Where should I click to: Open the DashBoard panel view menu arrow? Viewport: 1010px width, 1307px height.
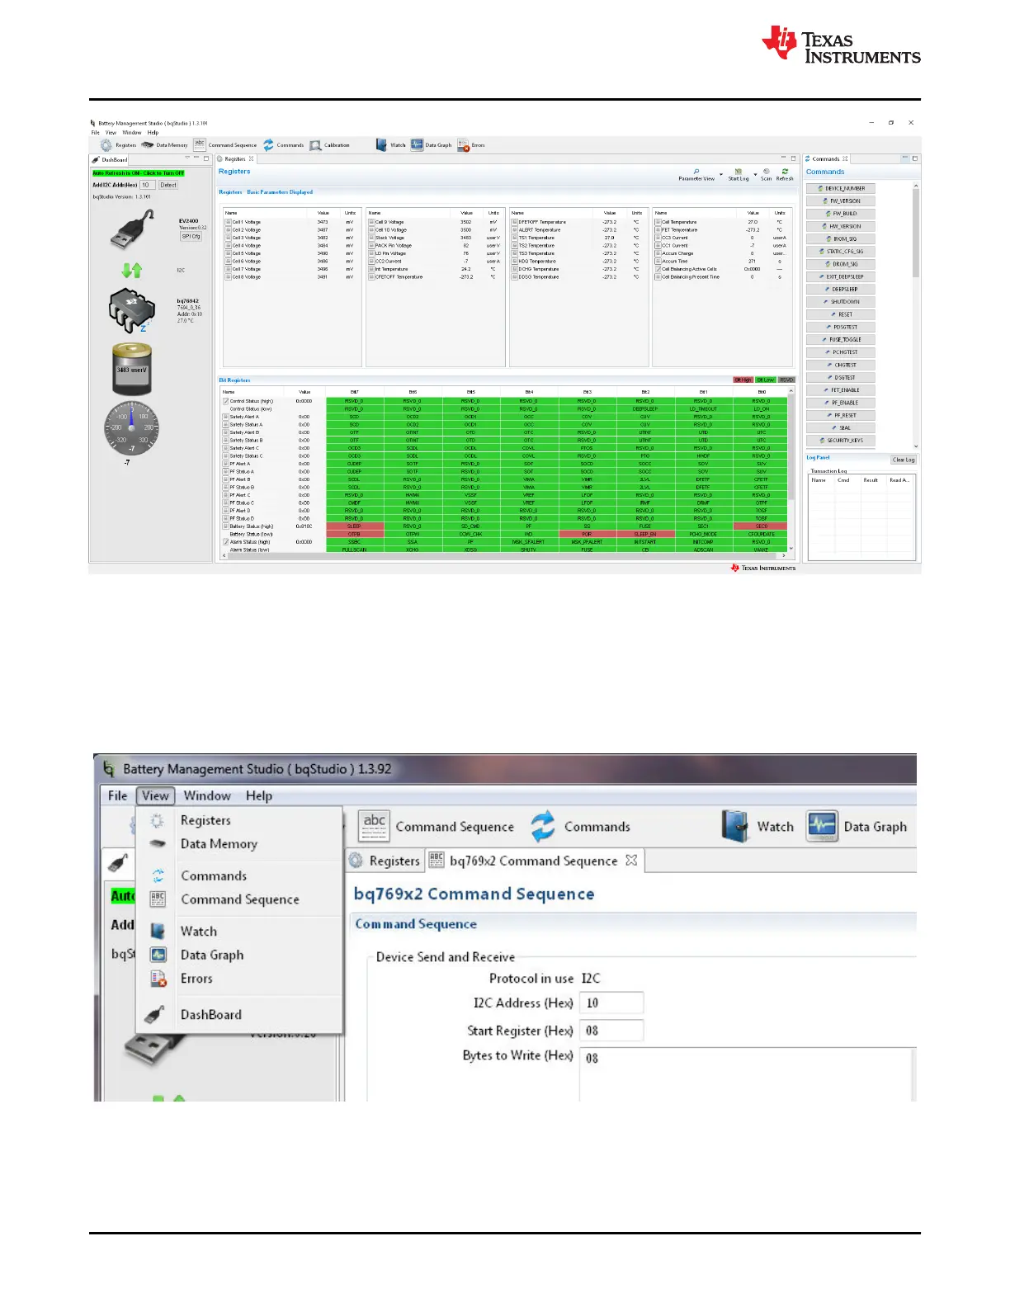[x=188, y=158]
